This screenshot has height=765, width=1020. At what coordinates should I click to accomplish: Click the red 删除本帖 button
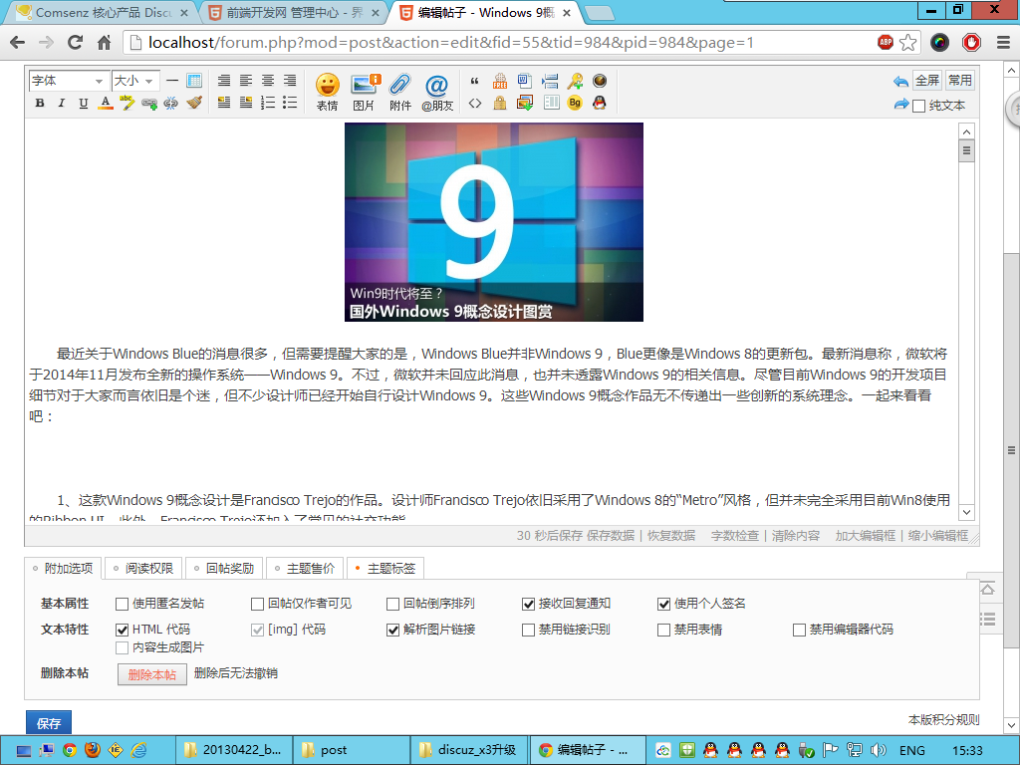(x=152, y=674)
